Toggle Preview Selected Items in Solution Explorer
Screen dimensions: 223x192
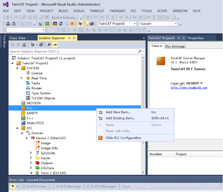pyautogui.click(x=55, y=45)
